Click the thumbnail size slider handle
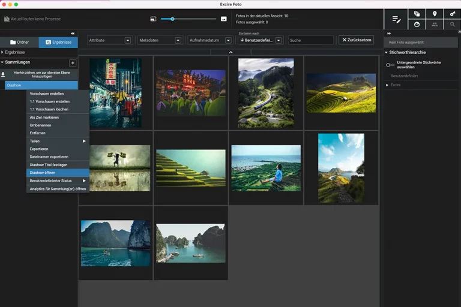Image resolution: width=461 pixels, height=307 pixels. (x=172, y=19)
